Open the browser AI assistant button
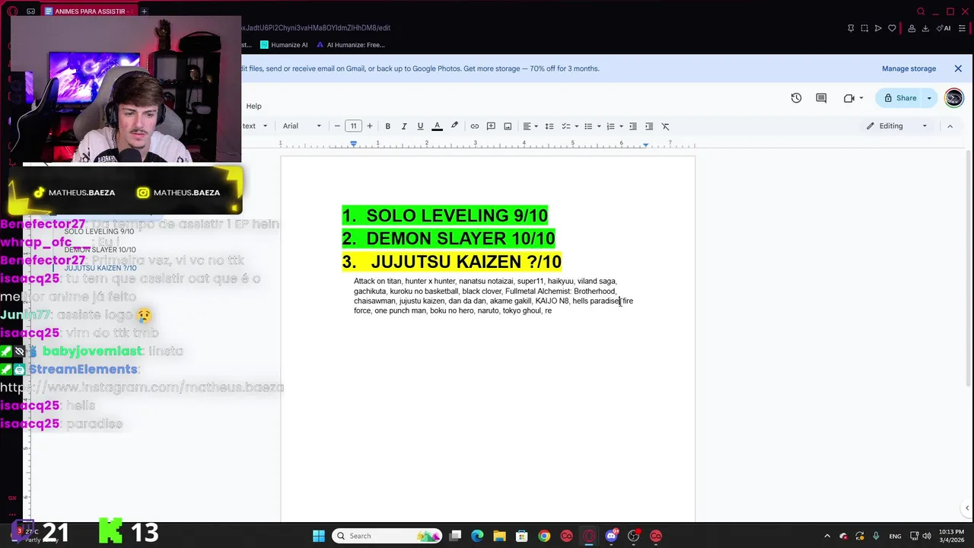This screenshot has height=548, width=974. click(x=944, y=28)
